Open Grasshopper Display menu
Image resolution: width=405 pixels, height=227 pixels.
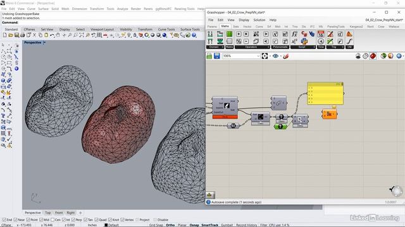[x=244, y=20]
